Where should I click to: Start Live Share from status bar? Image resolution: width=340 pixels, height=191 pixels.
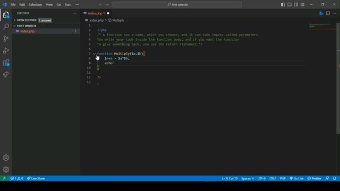pyautogui.click(x=36, y=178)
